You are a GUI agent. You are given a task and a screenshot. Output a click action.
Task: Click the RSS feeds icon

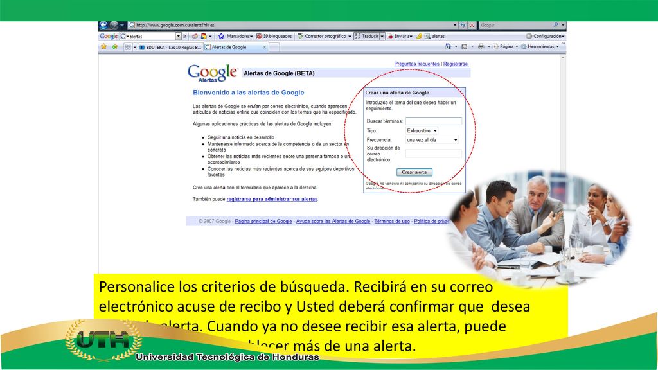465,46
